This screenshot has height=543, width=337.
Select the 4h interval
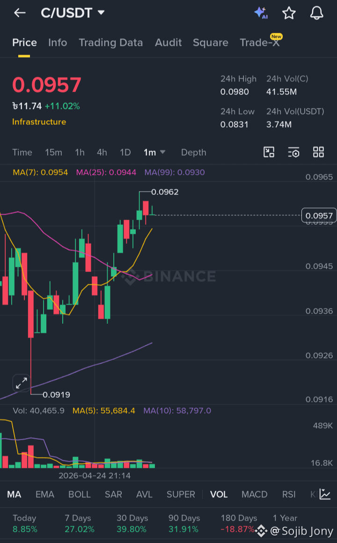[x=102, y=152]
